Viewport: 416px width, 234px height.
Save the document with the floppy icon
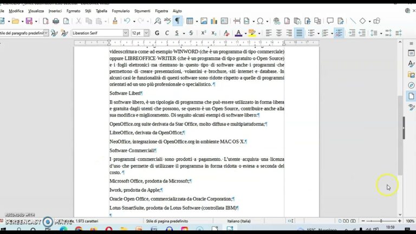29,21
